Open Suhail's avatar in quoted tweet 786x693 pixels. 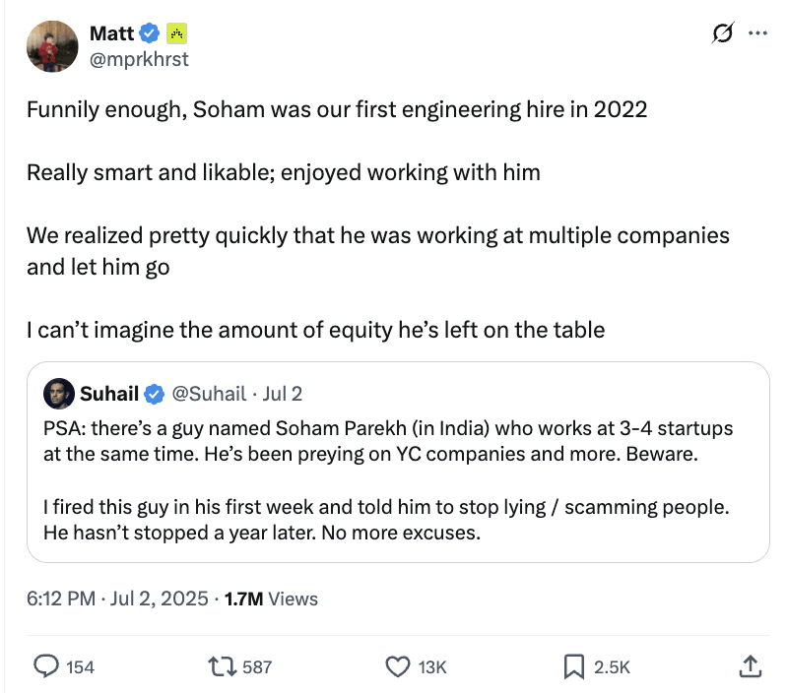[x=60, y=394]
